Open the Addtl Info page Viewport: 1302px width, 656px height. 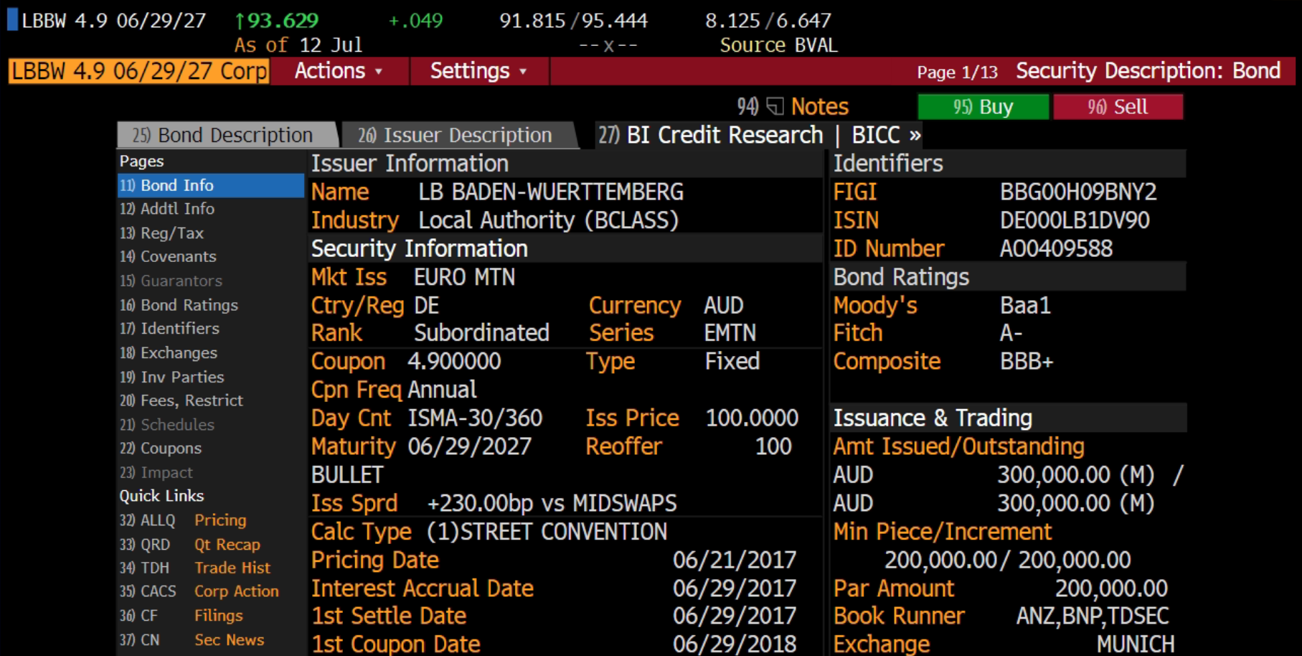(x=211, y=209)
